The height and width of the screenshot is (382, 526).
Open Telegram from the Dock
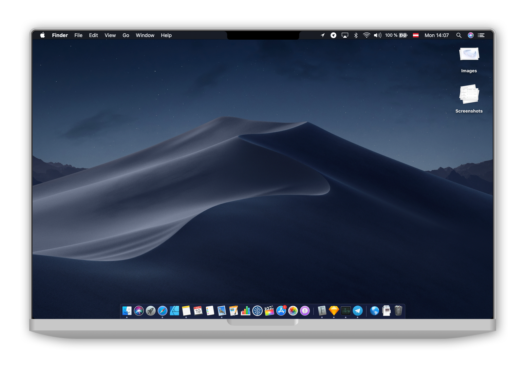click(x=358, y=311)
